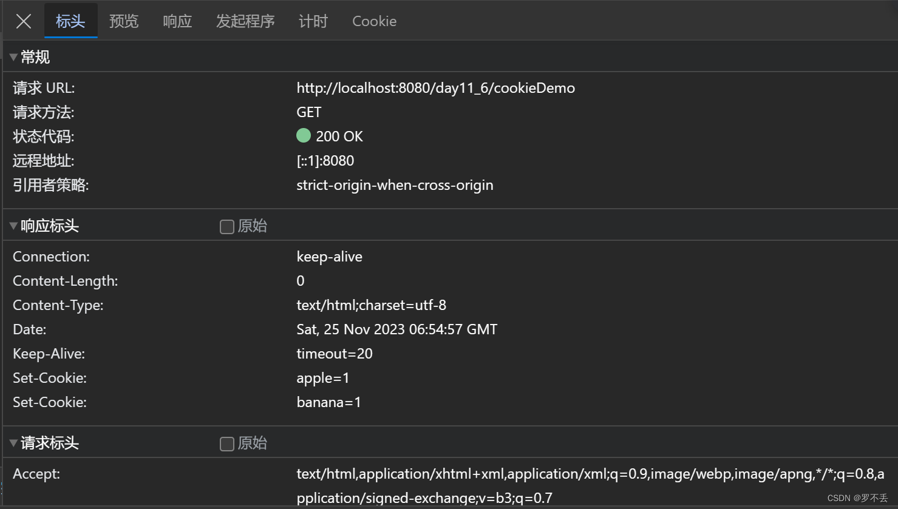Click the 引用者策略: label
The width and height of the screenshot is (898, 509).
point(50,185)
